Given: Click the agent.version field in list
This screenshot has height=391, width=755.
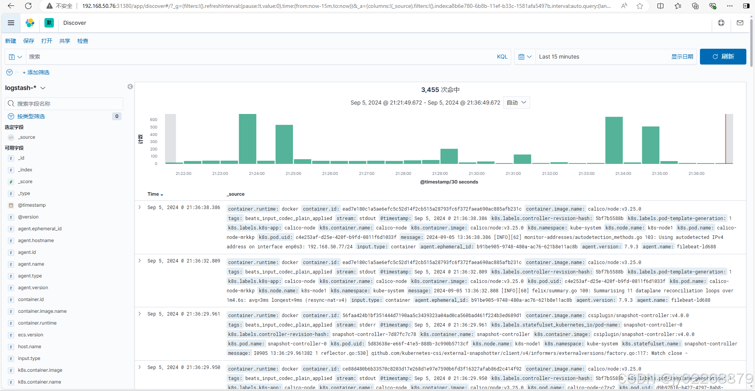Looking at the screenshot, I should pyautogui.click(x=33, y=288).
